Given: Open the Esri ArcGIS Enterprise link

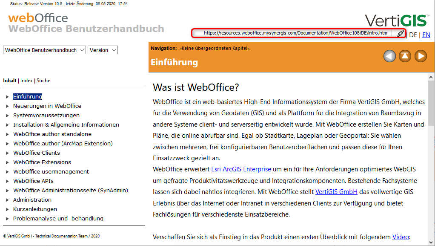Looking at the screenshot, I should pos(241,169).
